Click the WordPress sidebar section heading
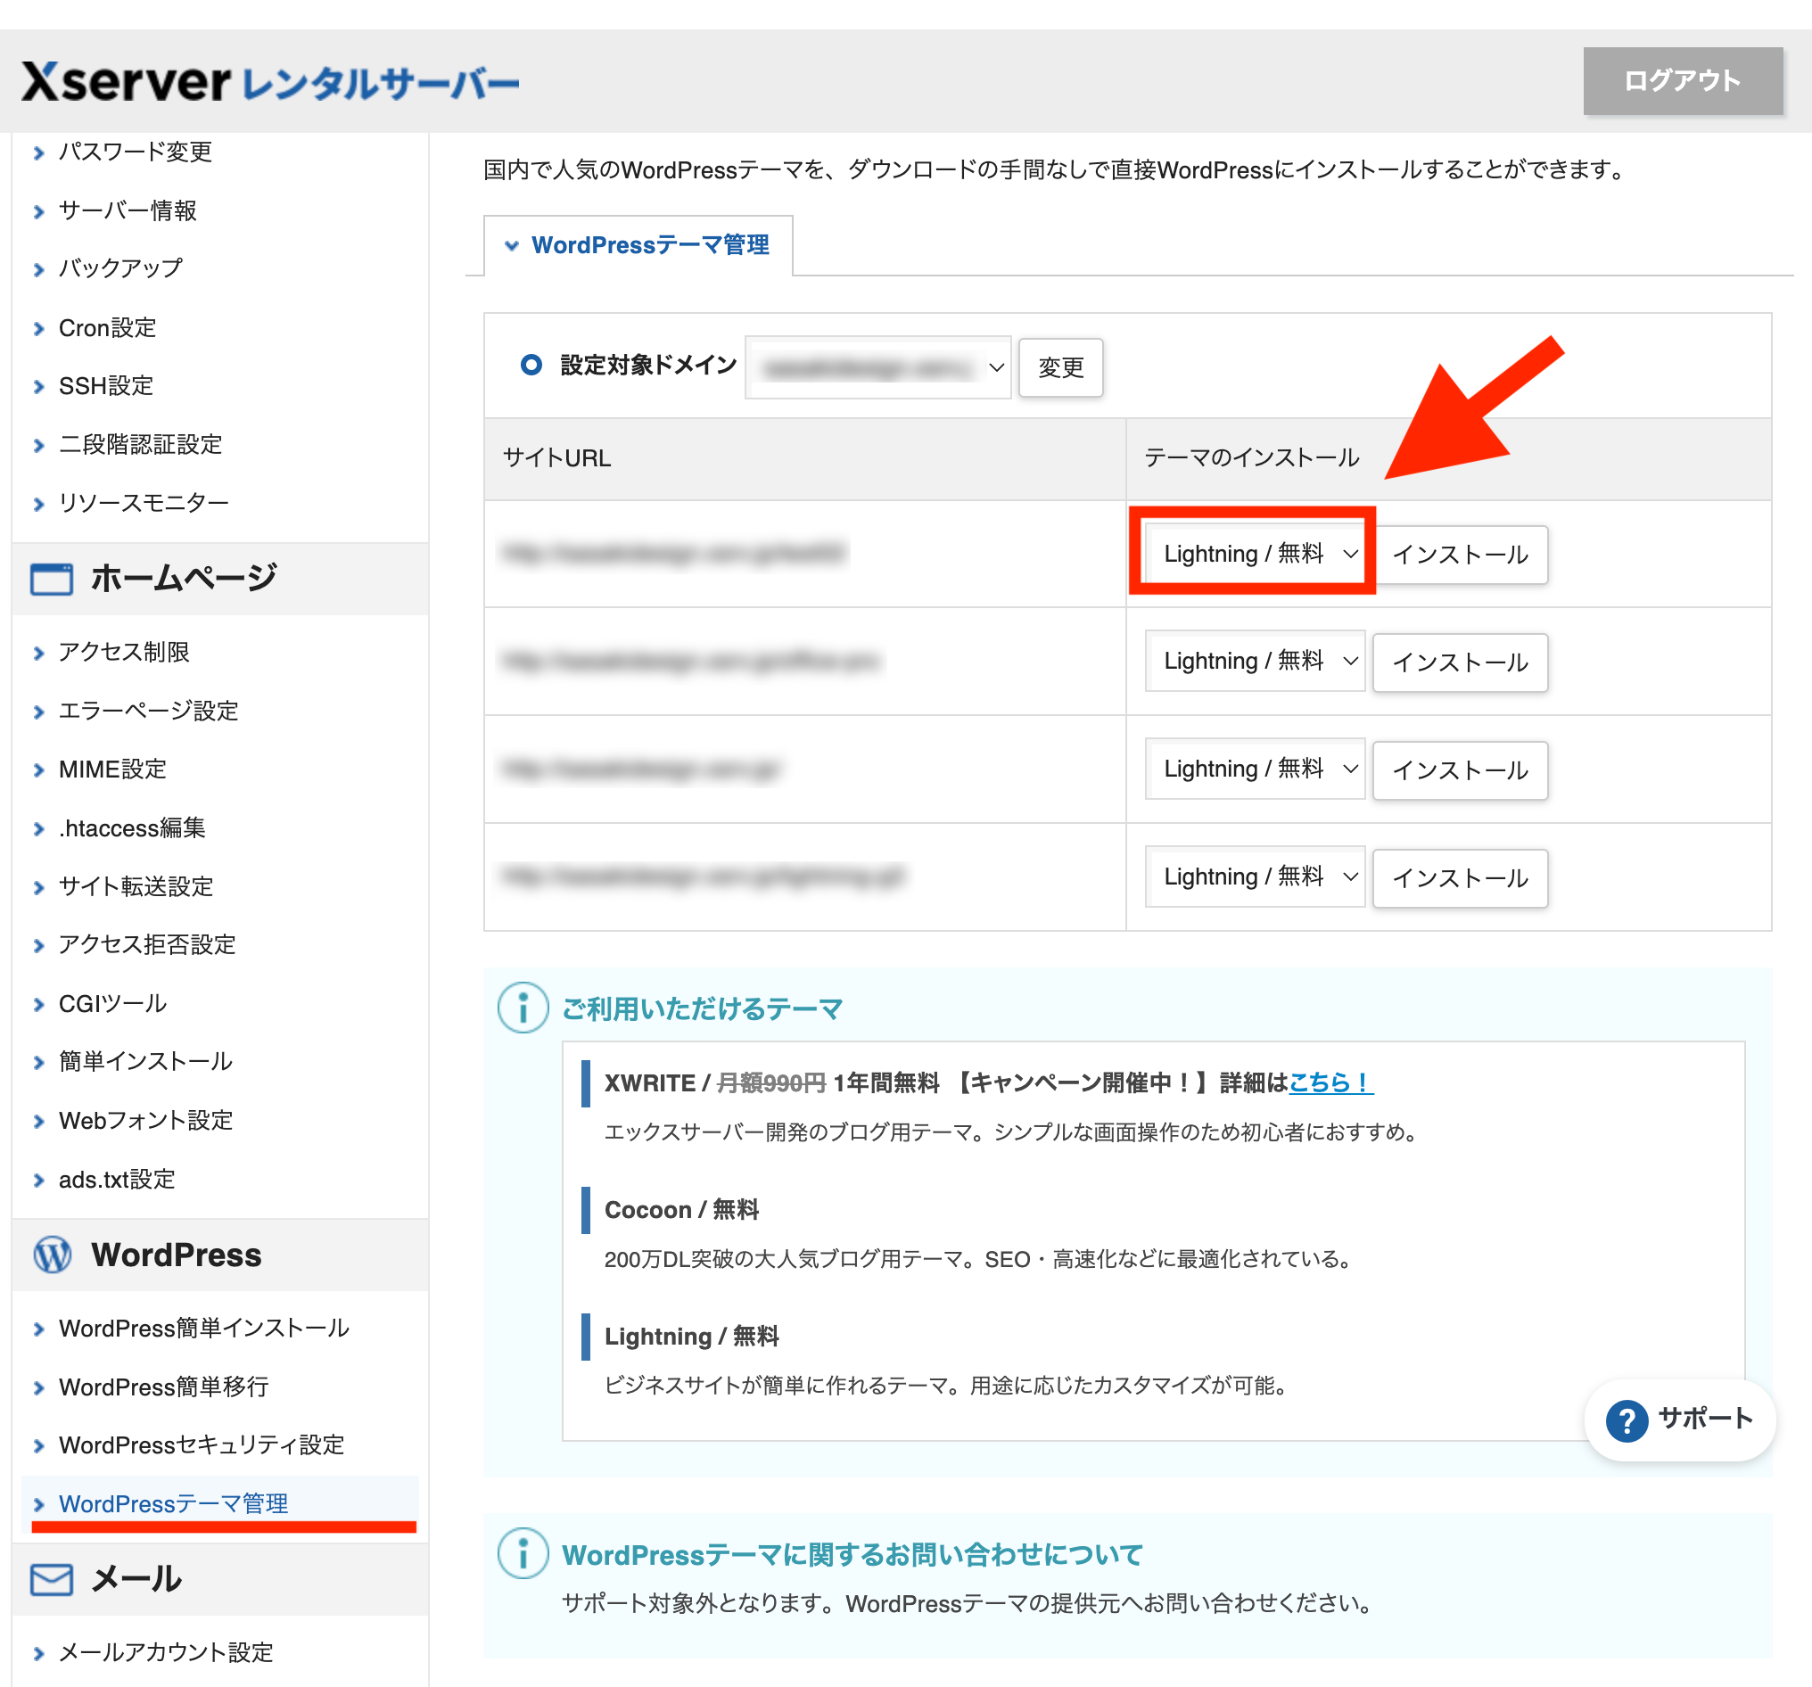 pos(176,1254)
